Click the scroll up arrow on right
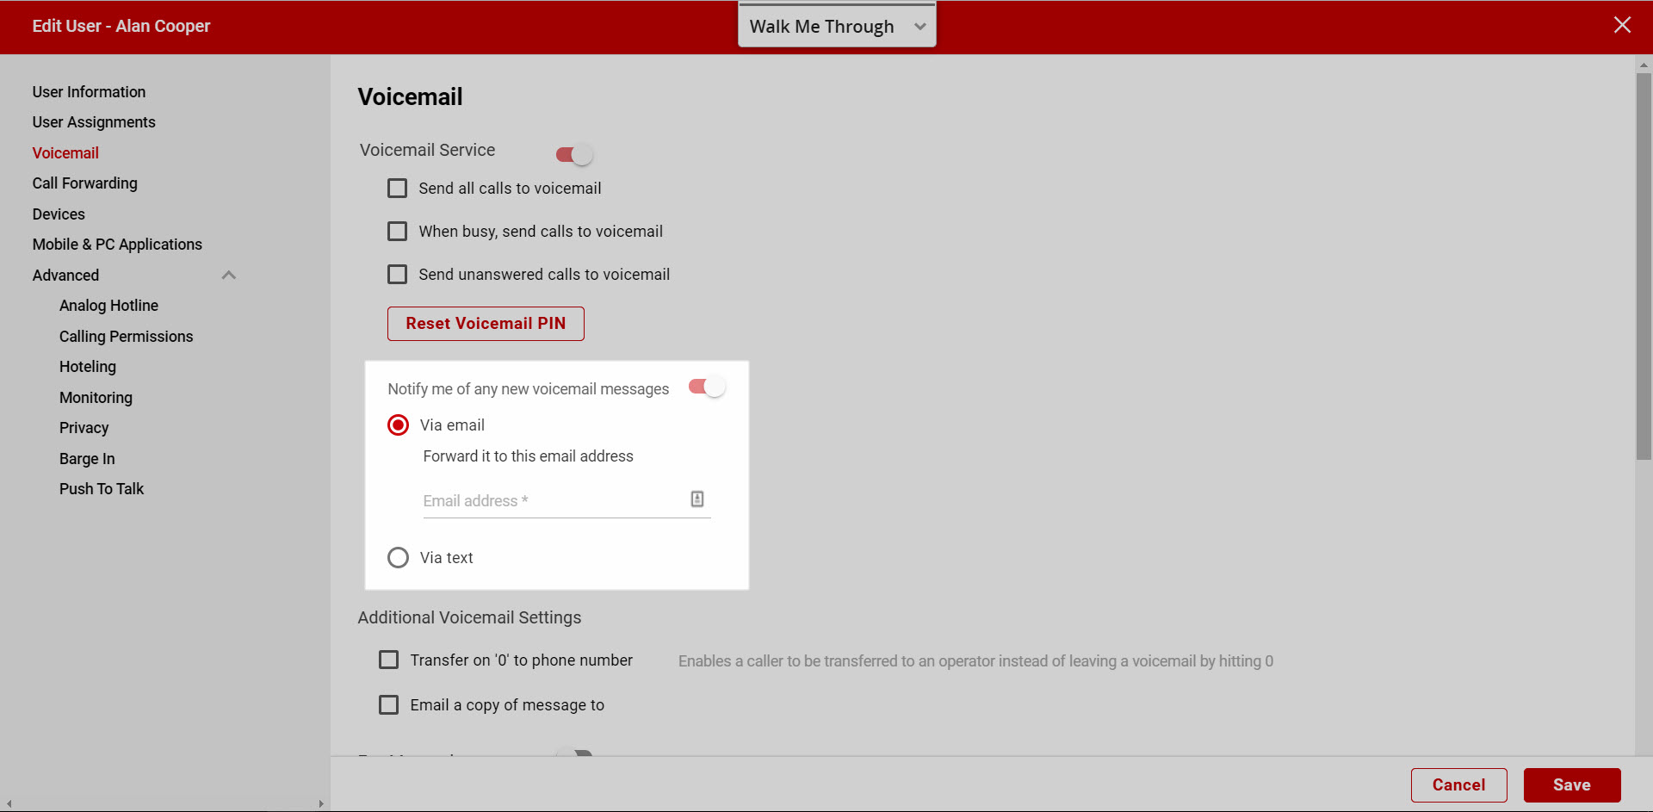This screenshot has width=1653, height=812. [x=1644, y=65]
